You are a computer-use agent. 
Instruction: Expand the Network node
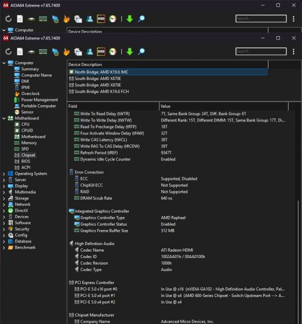(x=4, y=205)
